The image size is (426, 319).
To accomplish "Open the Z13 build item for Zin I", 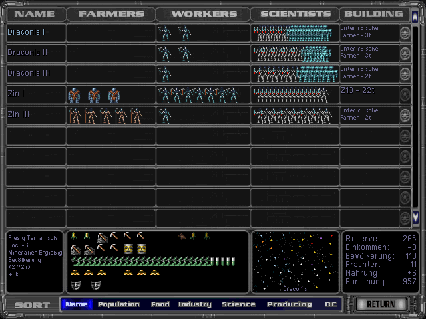I will point(368,91).
